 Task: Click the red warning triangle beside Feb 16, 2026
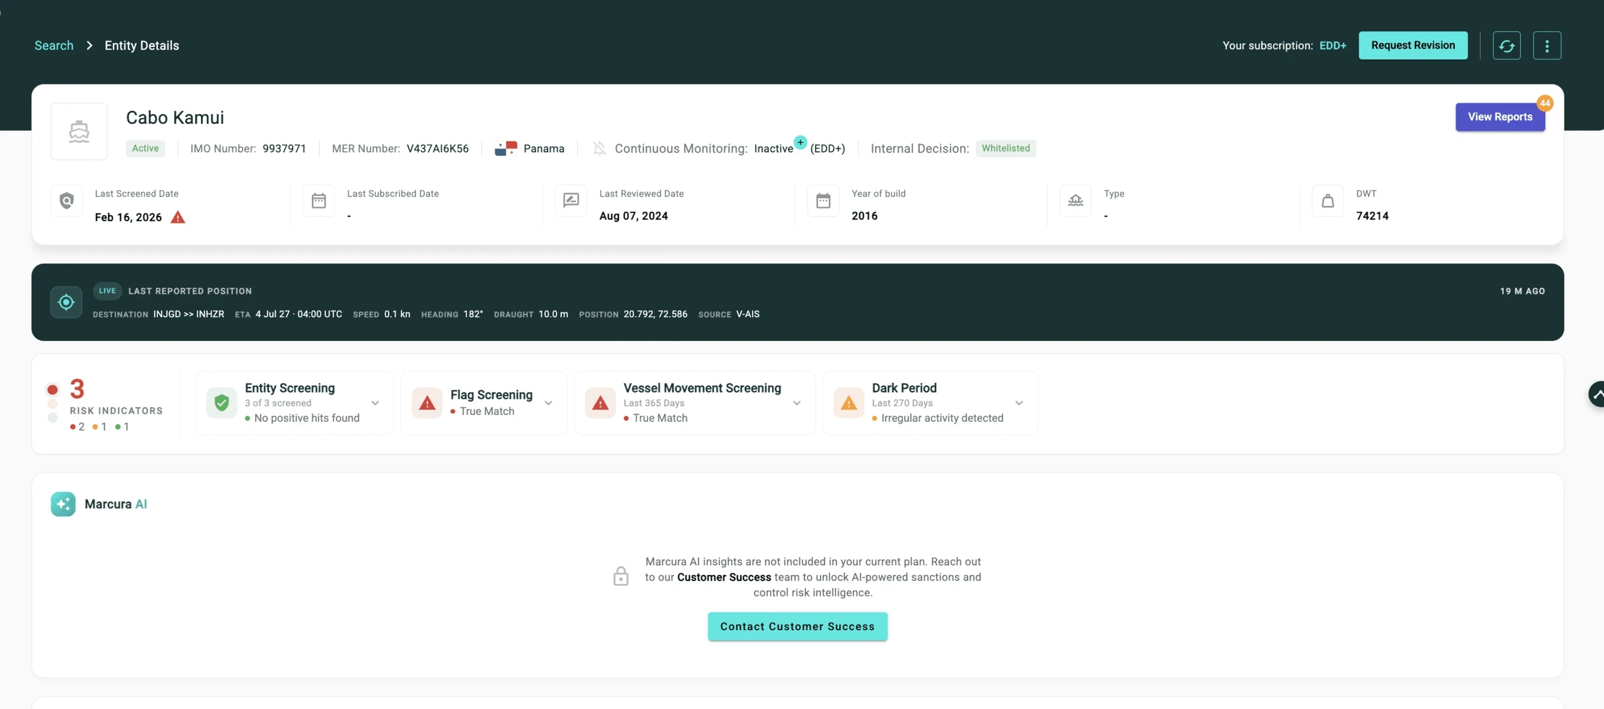[x=178, y=217]
